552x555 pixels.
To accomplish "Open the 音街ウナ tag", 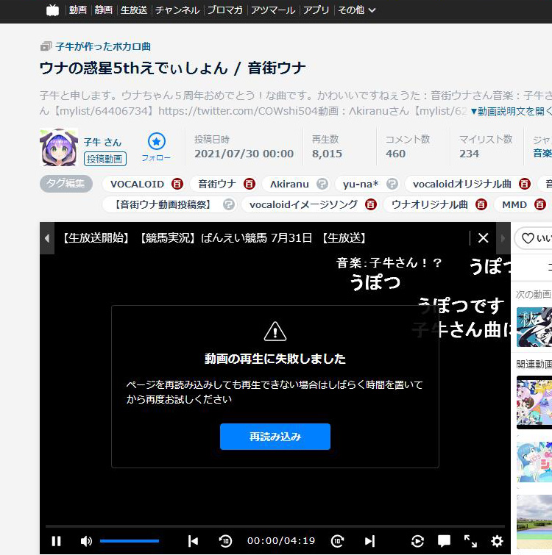I will [x=217, y=184].
